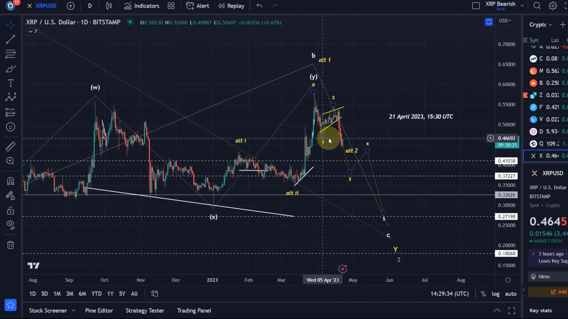Select the ruler measure tool

click(11, 146)
